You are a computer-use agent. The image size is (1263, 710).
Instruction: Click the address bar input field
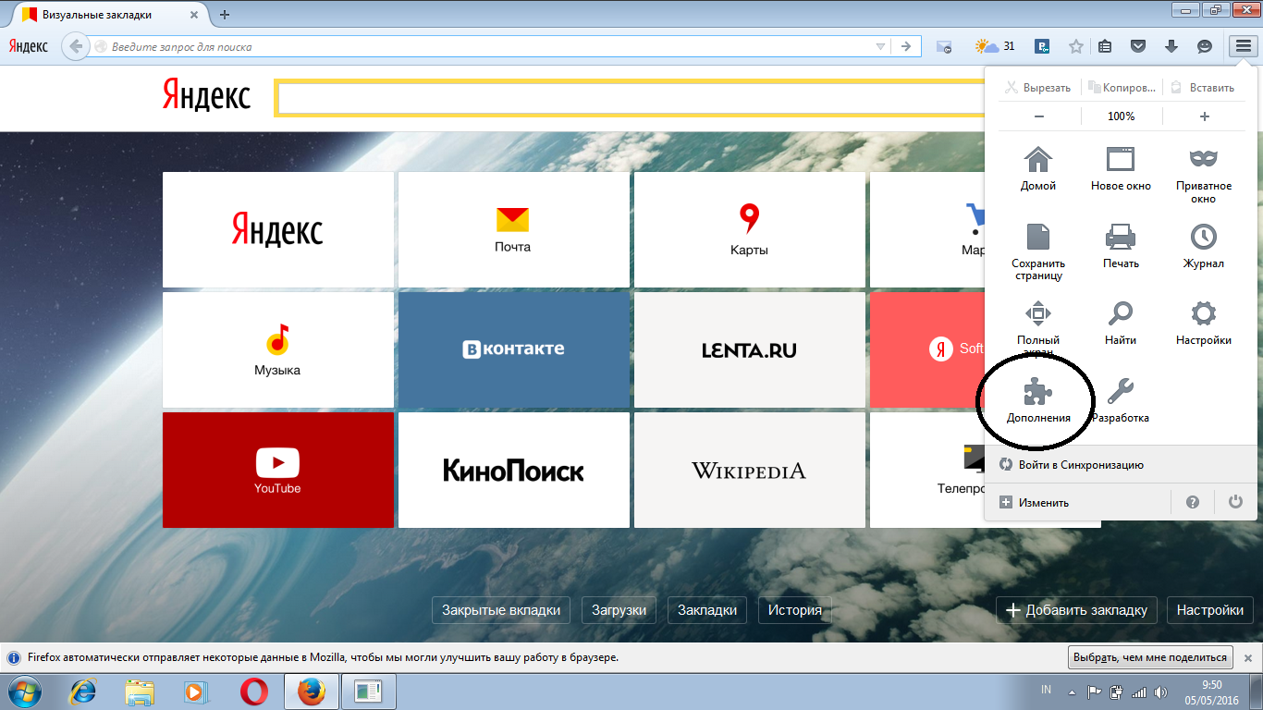click(490, 46)
